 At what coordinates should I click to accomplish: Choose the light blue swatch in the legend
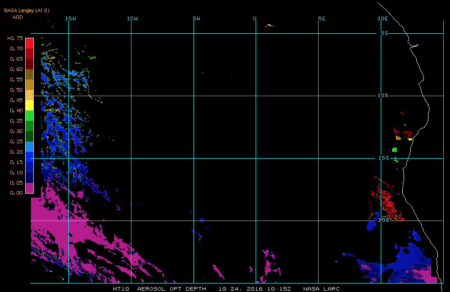[x=29, y=146]
